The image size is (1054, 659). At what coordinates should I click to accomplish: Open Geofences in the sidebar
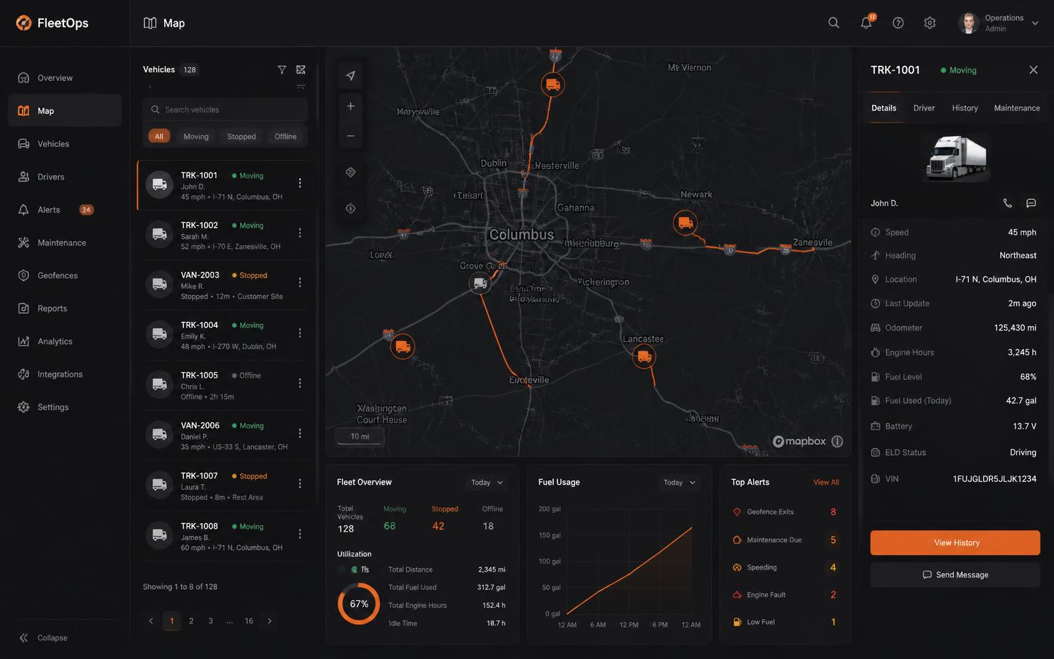click(65, 275)
